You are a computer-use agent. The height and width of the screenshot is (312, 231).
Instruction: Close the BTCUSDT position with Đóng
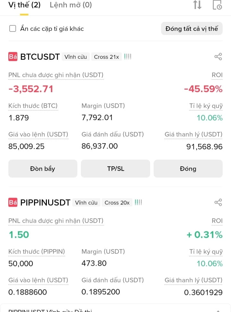[188, 169]
